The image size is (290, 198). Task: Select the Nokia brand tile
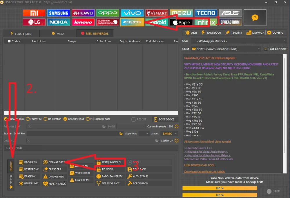pyautogui.click(x=59, y=22)
